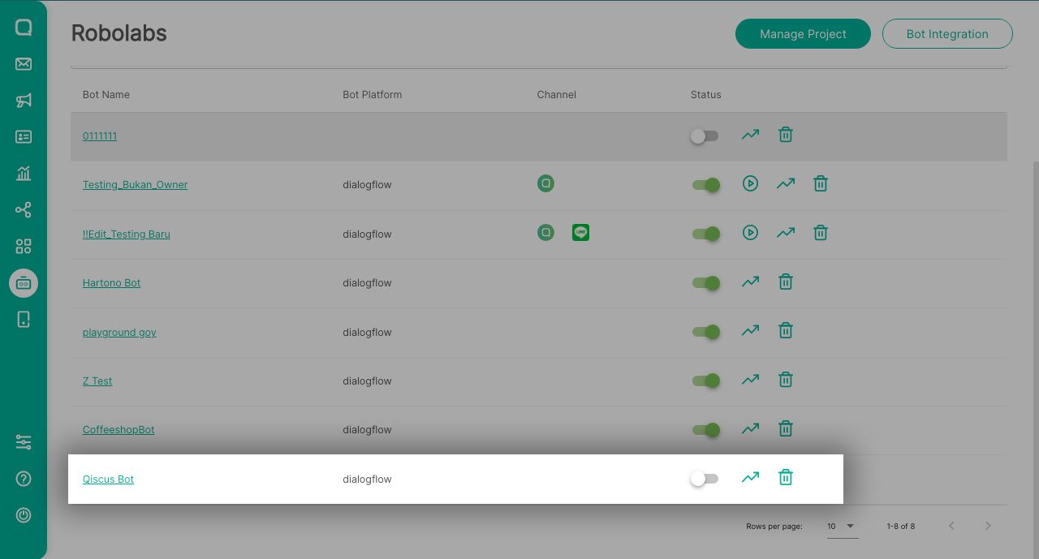Click the Manage Project button

(x=803, y=34)
